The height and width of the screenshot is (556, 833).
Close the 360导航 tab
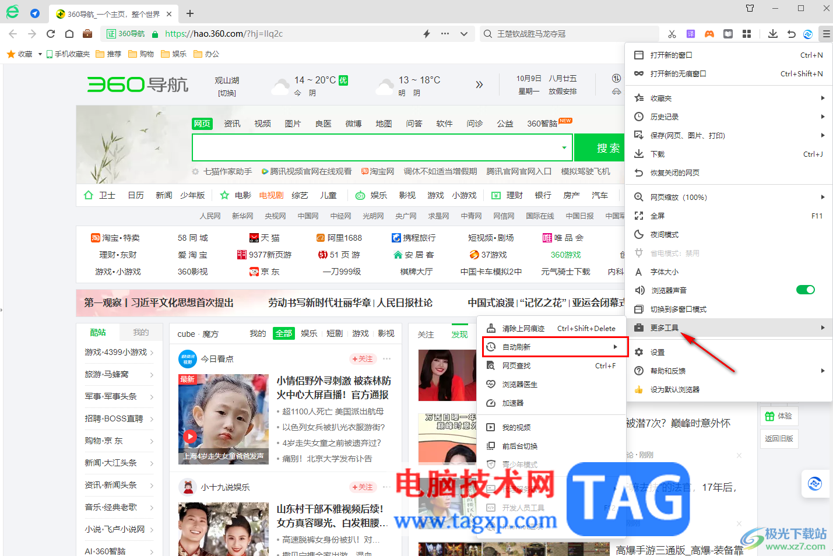(x=169, y=14)
